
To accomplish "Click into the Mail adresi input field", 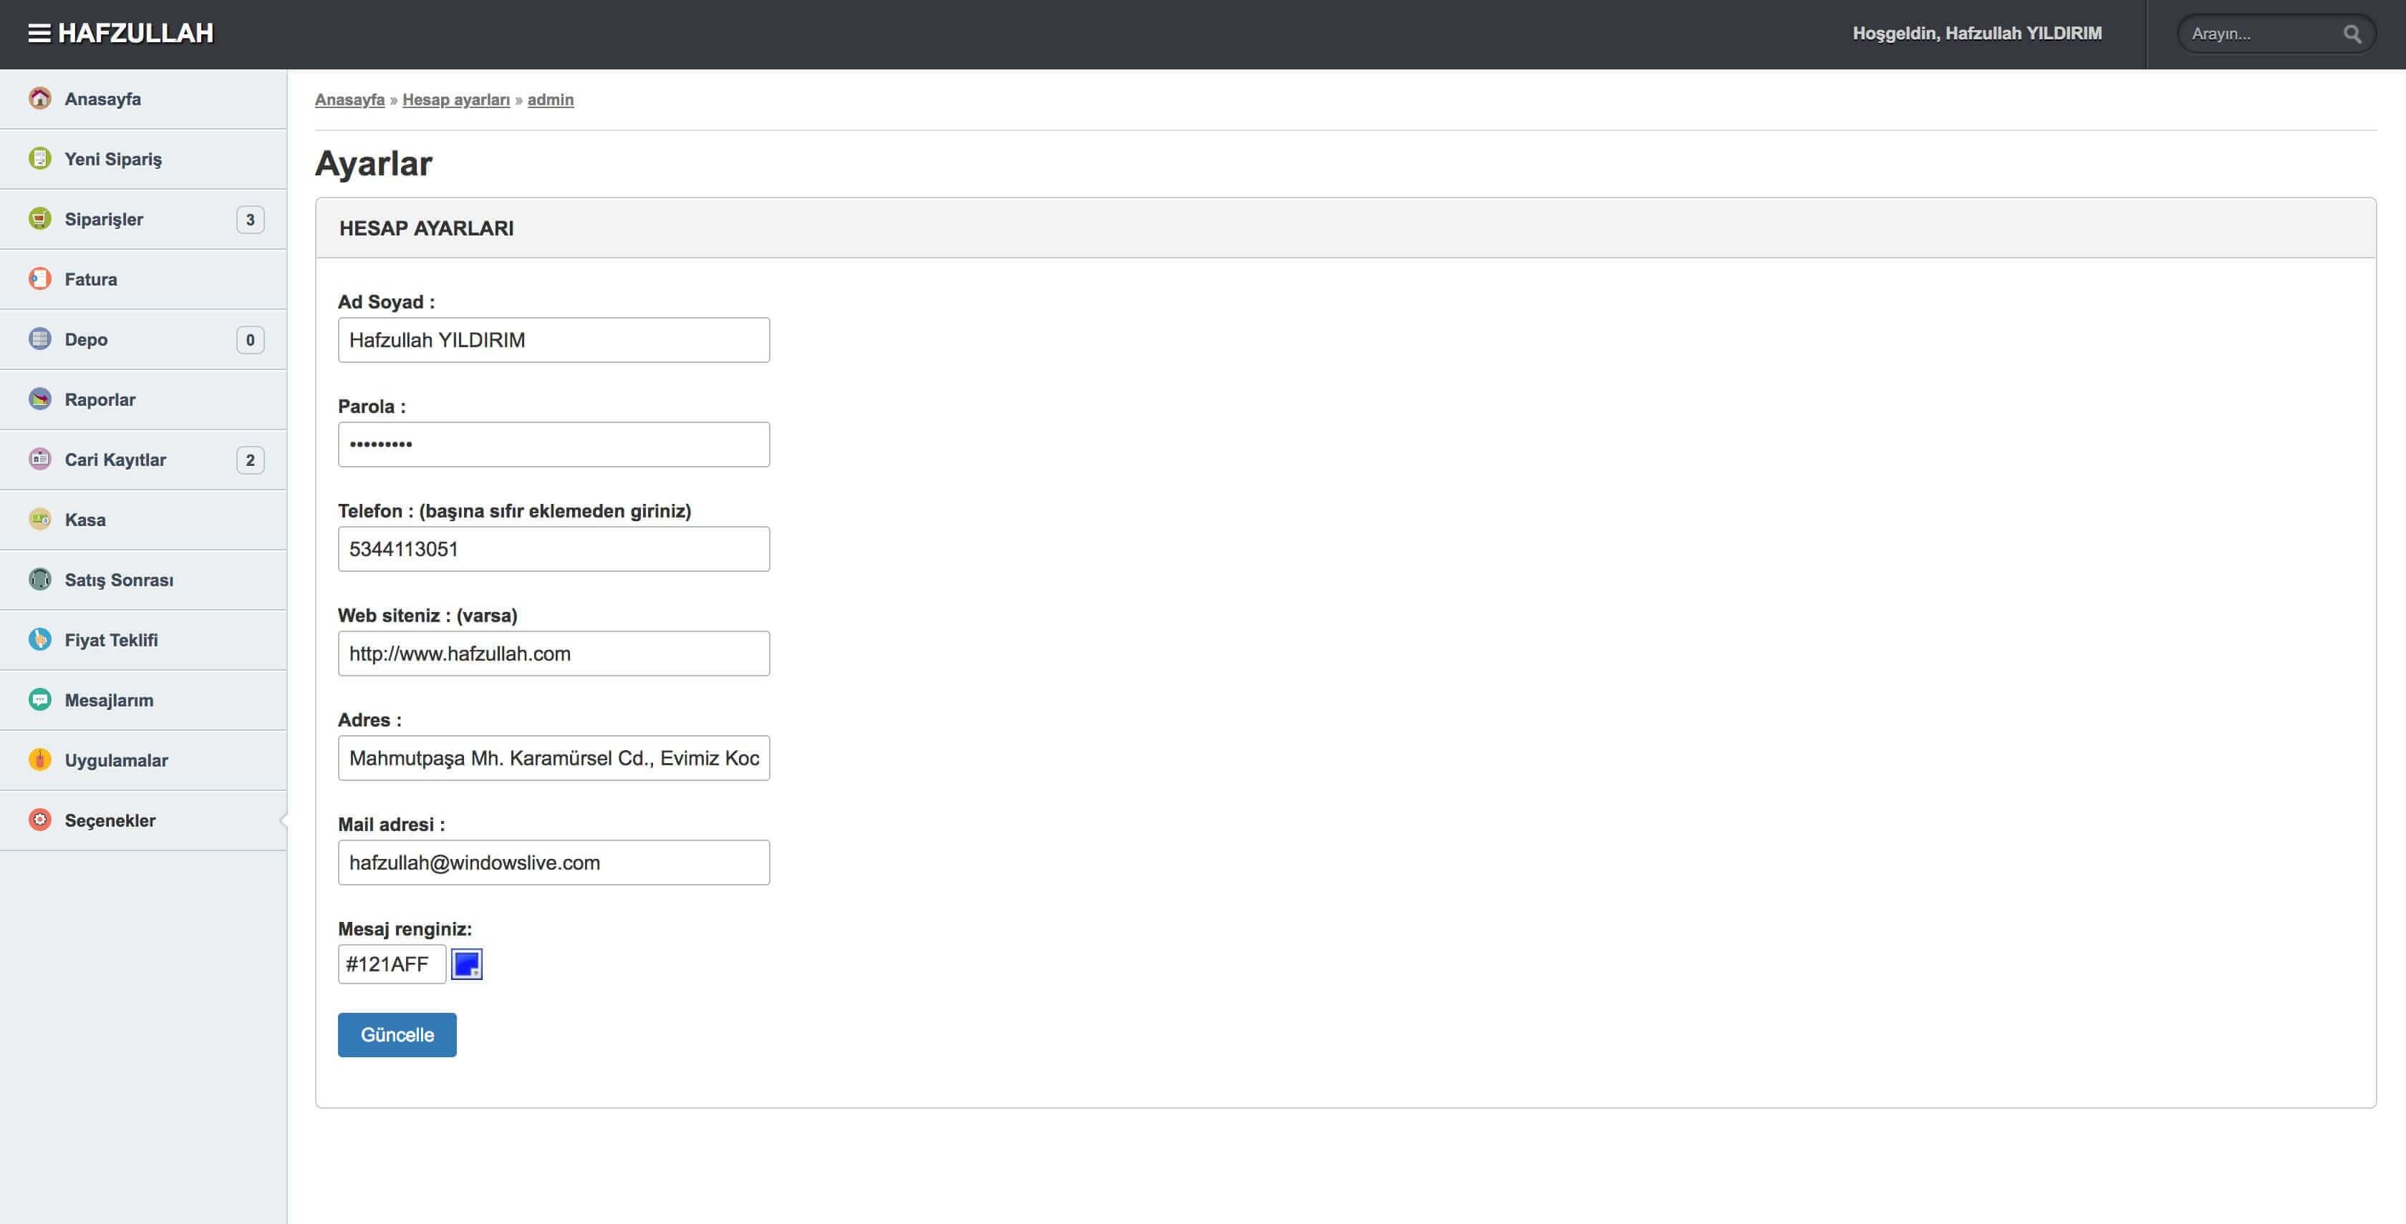I will tap(553, 863).
